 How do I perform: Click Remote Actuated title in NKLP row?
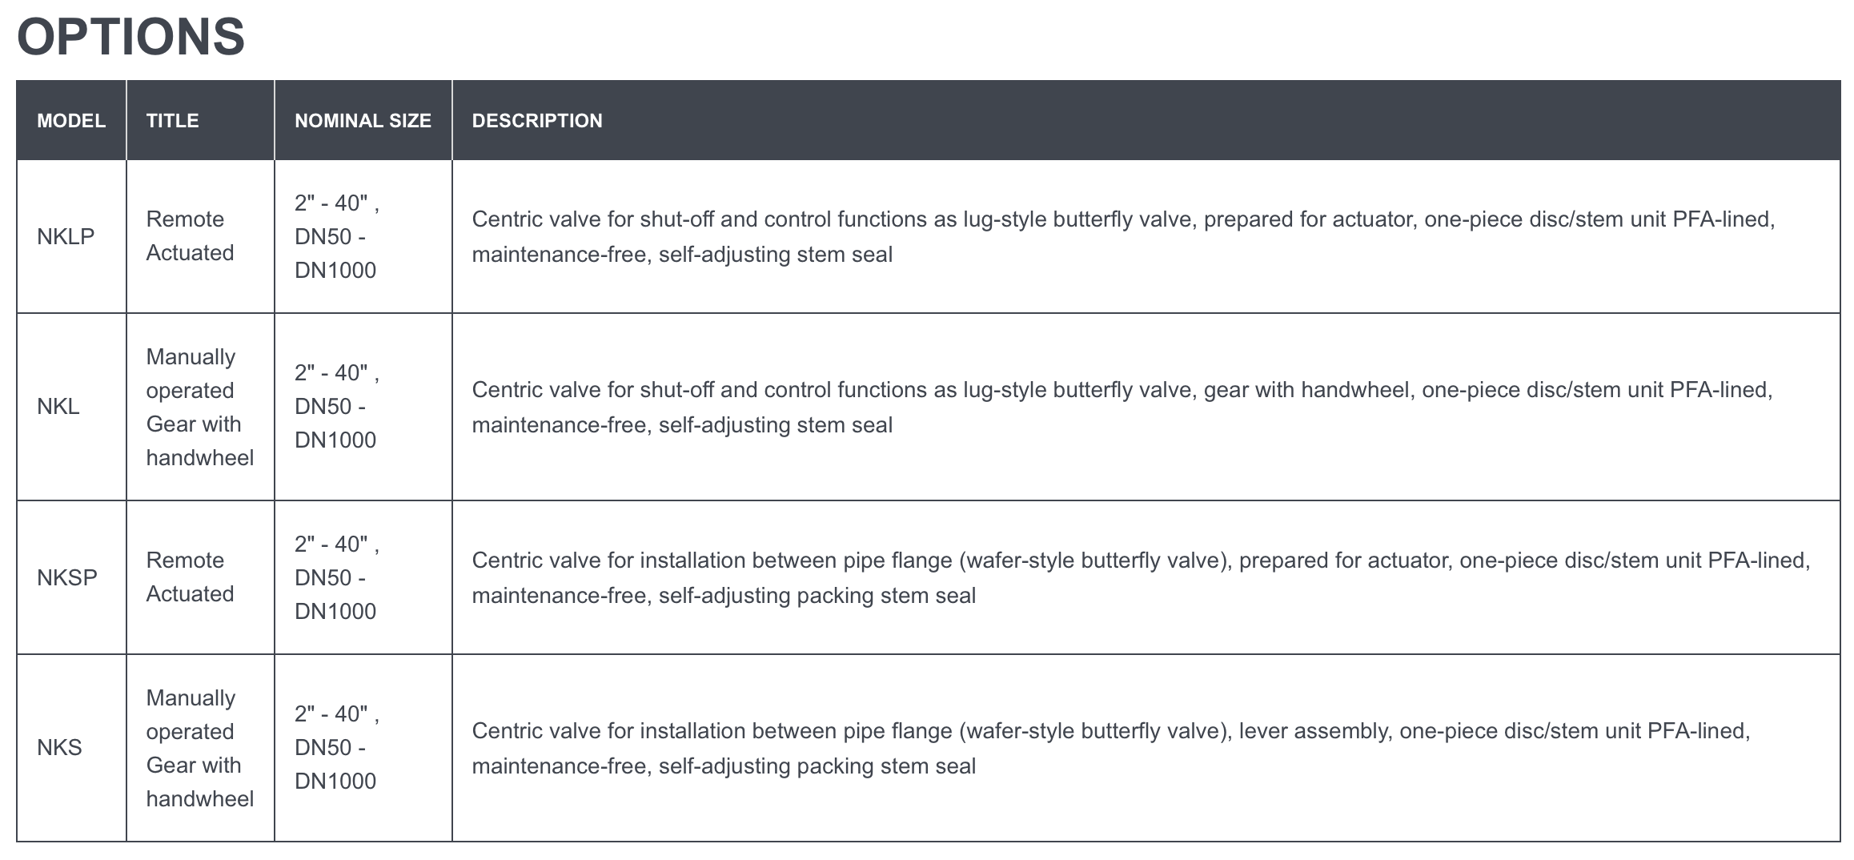click(x=190, y=236)
